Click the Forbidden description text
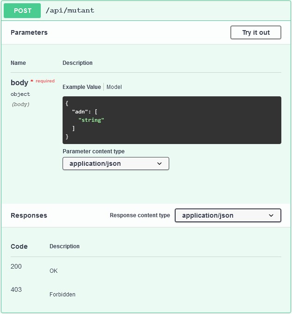Image resolution: width=292 pixels, height=314 pixels. [62, 295]
